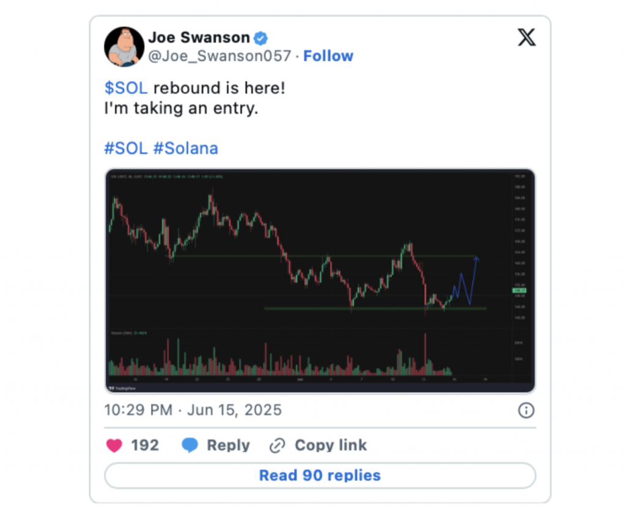Open the #SOL hashtag link

click(x=126, y=148)
